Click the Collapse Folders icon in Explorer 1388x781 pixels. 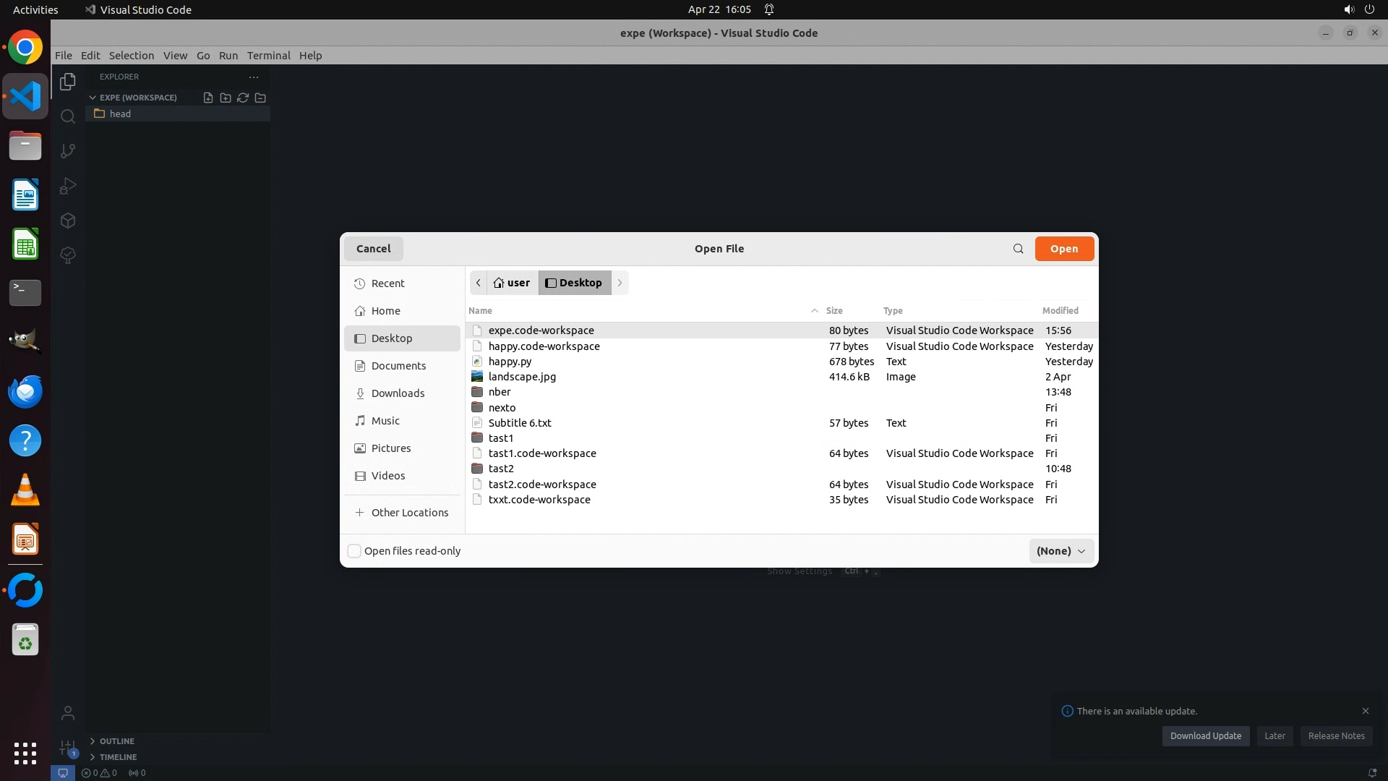coord(260,98)
